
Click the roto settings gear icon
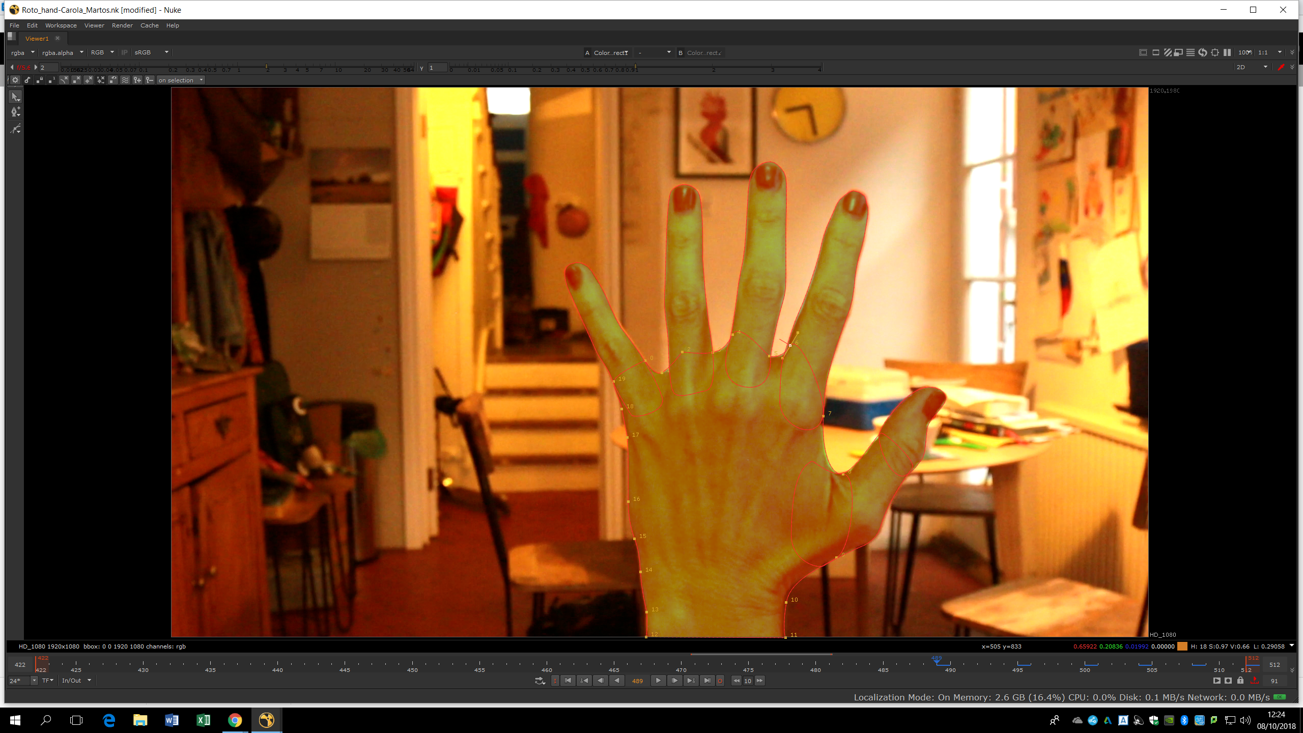(15, 80)
